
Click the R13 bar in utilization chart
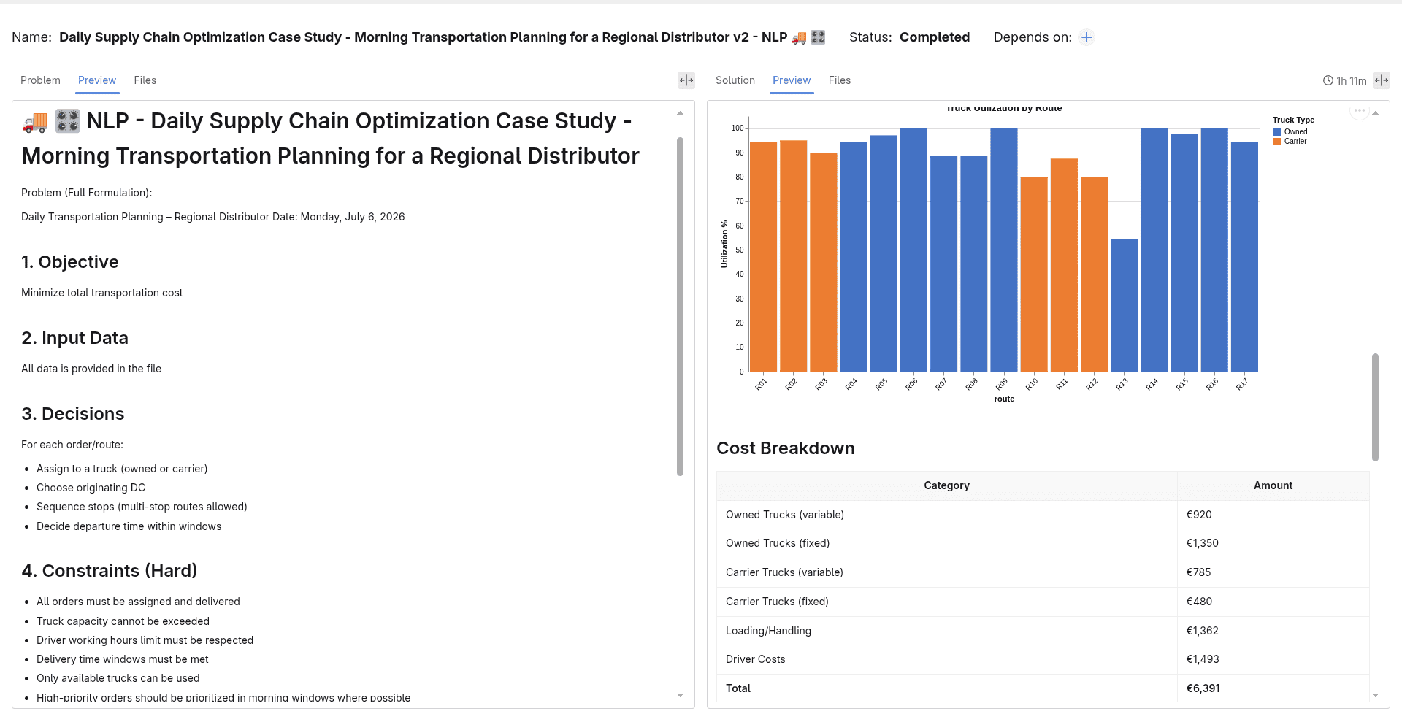pos(1125,306)
